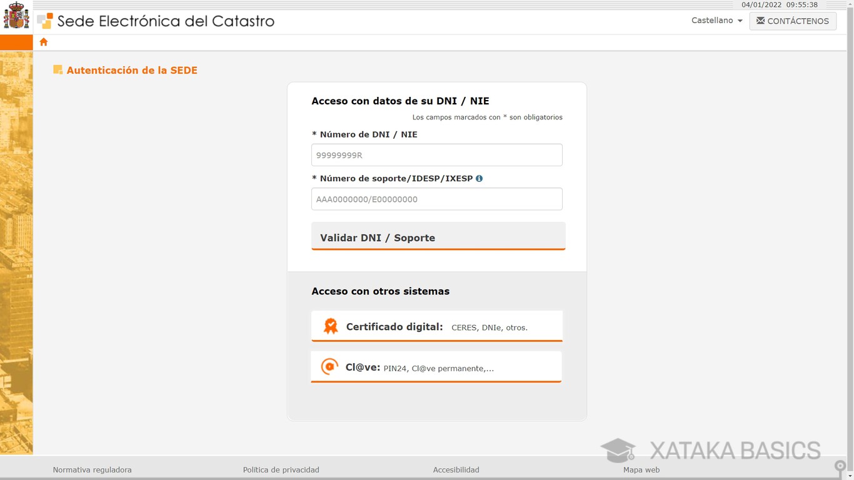Click the circular Cl@ve logo icon
This screenshot has height=480, width=854.
tap(329, 366)
